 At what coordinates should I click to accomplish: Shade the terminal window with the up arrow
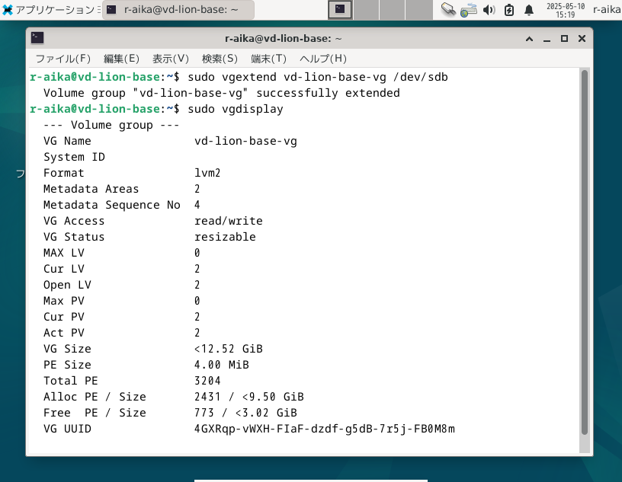(529, 39)
